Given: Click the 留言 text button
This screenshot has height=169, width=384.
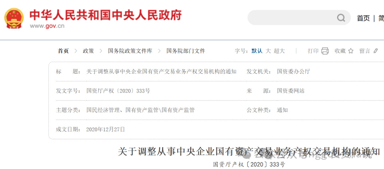Looking at the screenshot, I should [365, 51].
